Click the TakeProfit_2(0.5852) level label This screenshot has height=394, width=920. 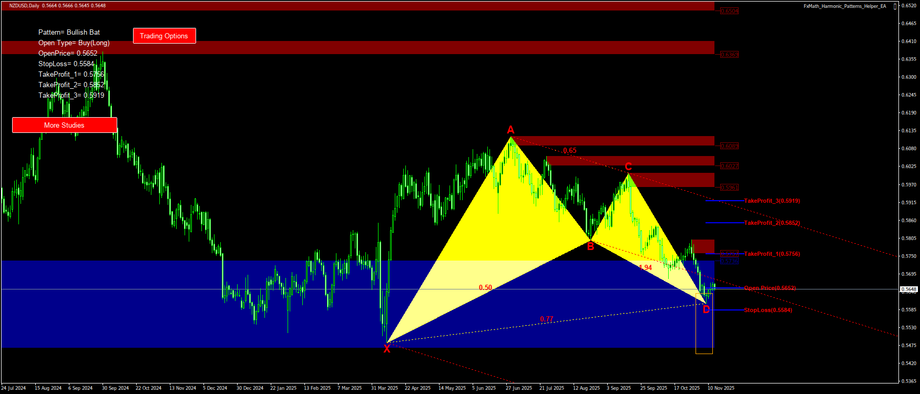click(x=772, y=223)
